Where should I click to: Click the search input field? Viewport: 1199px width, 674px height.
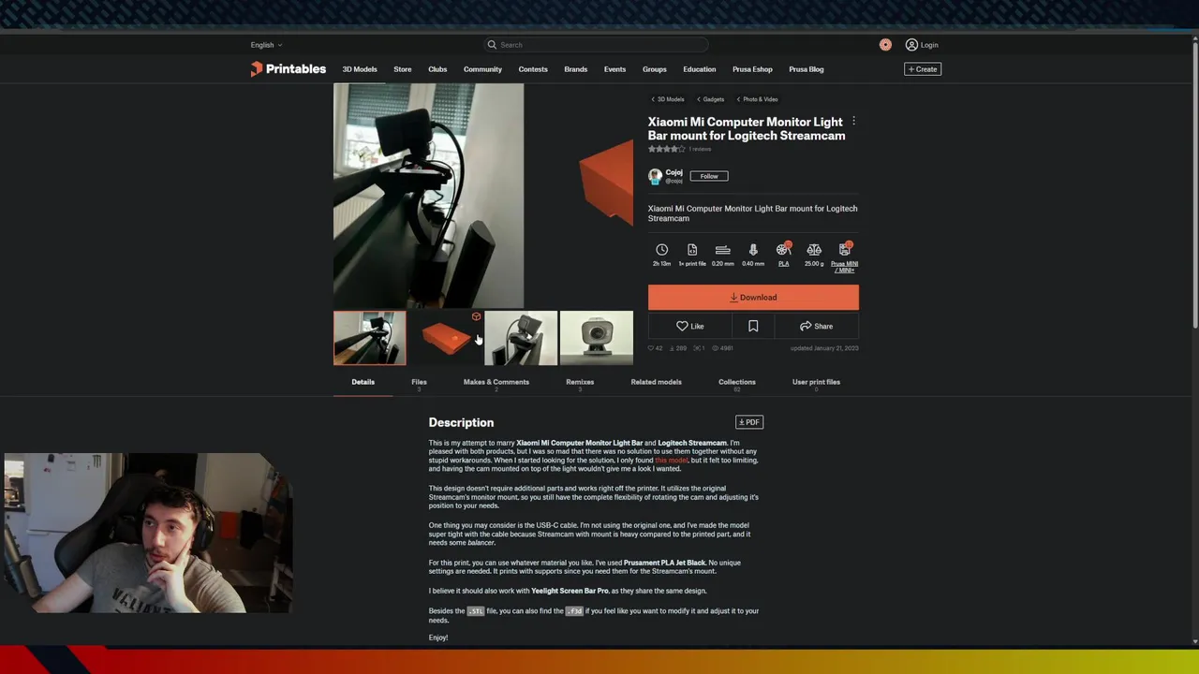pos(596,45)
